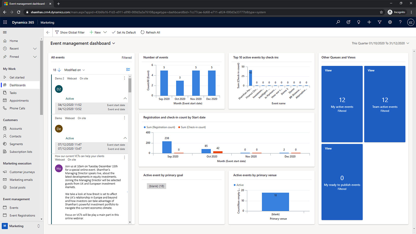
Task: Open more options for VCTs event
Action: coord(125,157)
